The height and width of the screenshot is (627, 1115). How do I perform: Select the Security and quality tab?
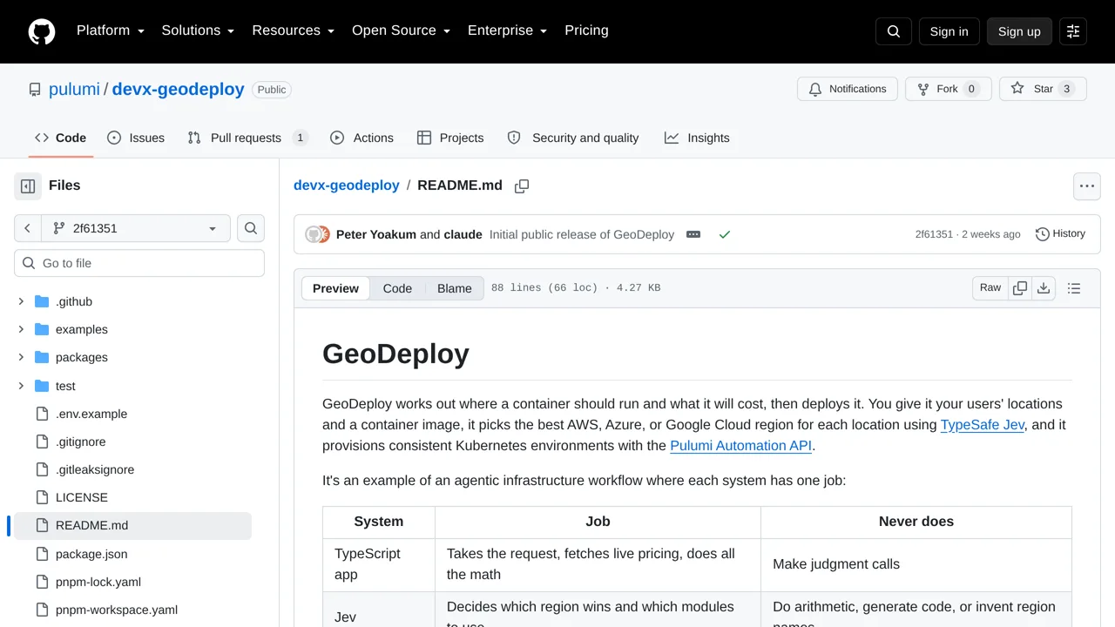[x=573, y=138]
